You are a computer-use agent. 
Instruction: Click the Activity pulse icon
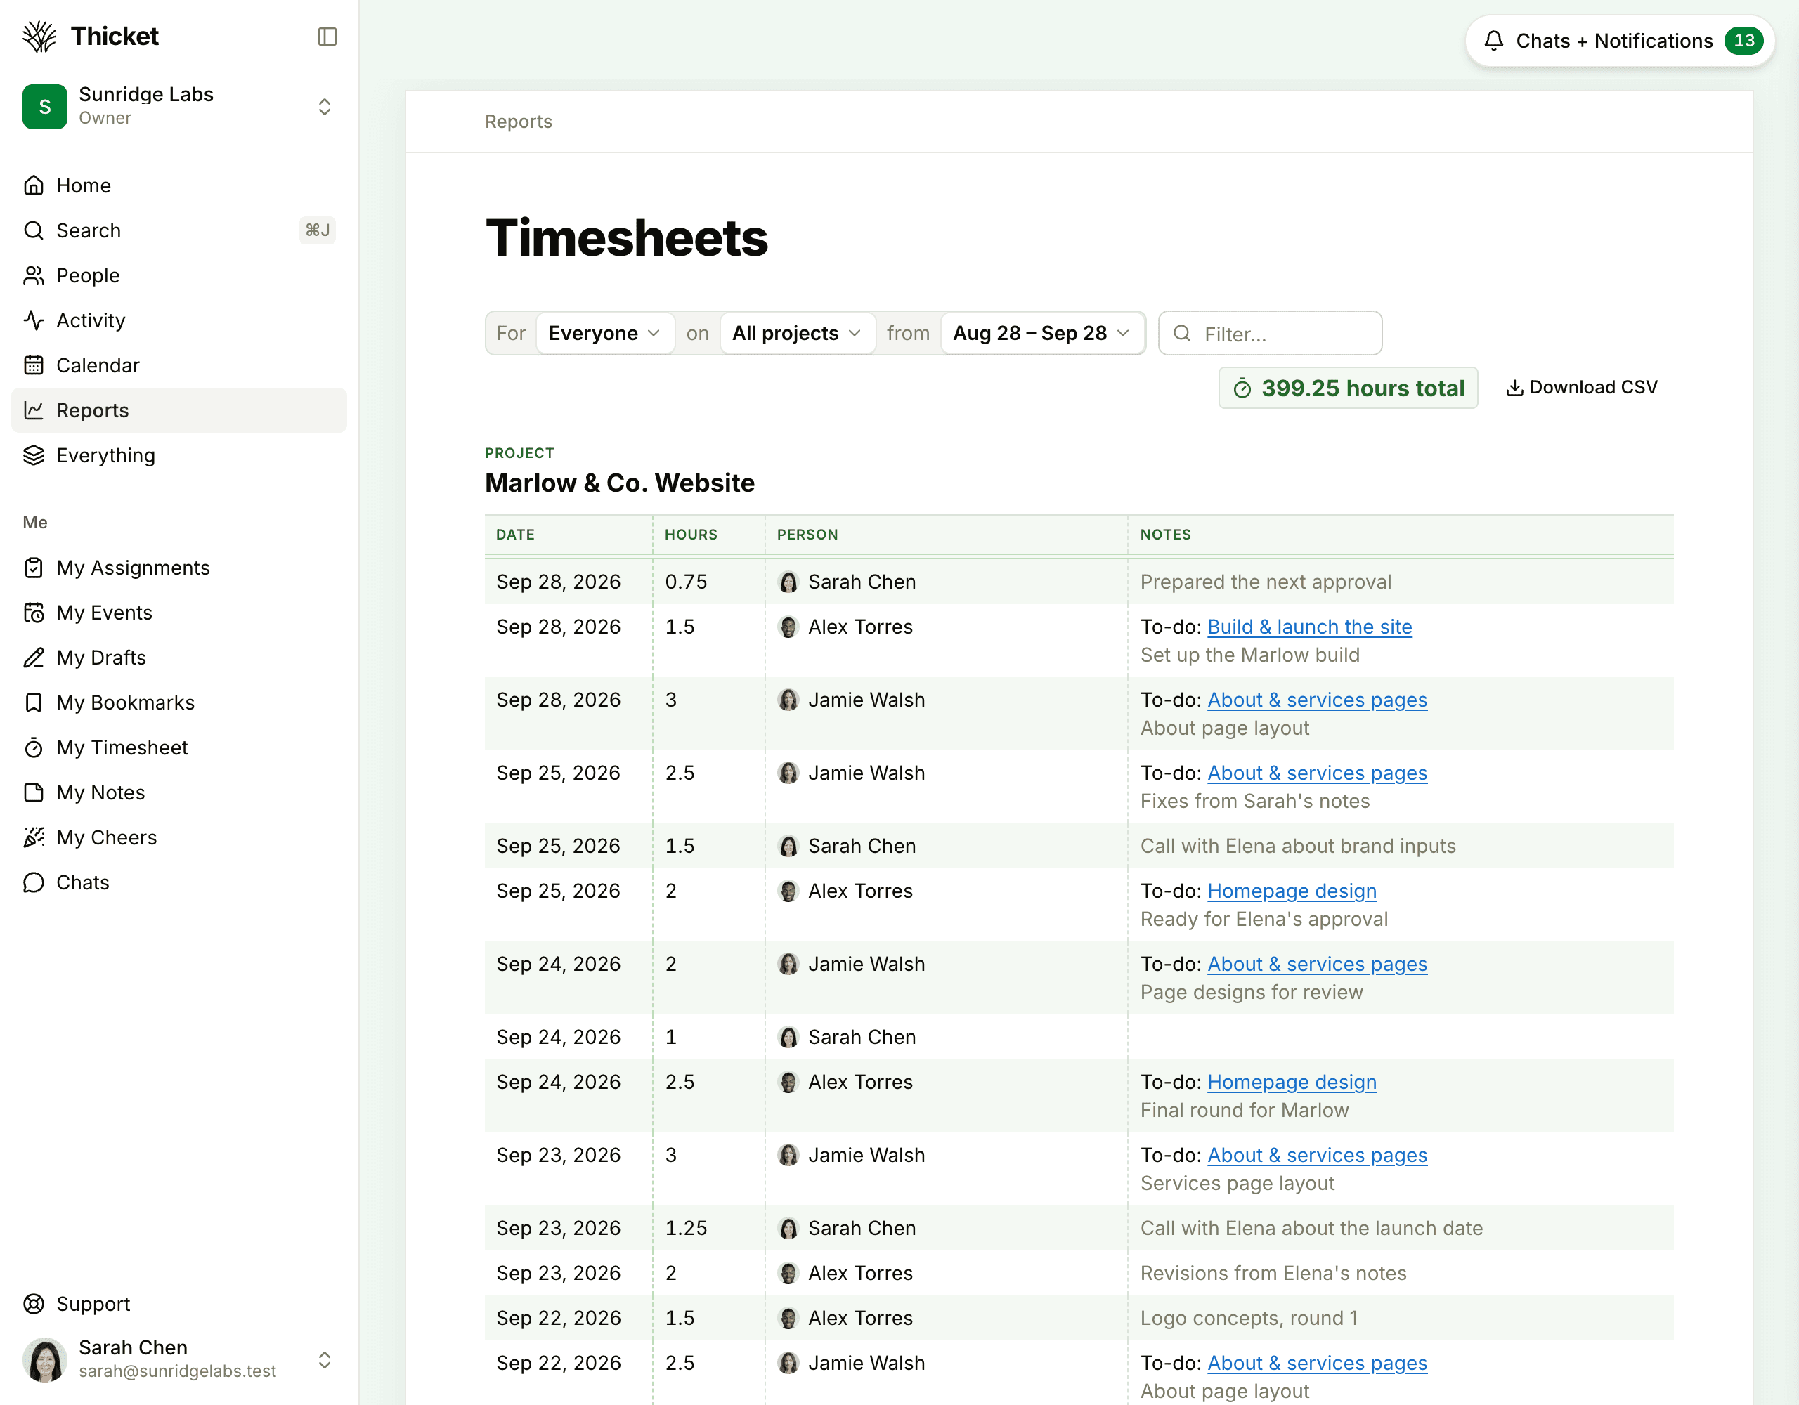(x=34, y=320)
